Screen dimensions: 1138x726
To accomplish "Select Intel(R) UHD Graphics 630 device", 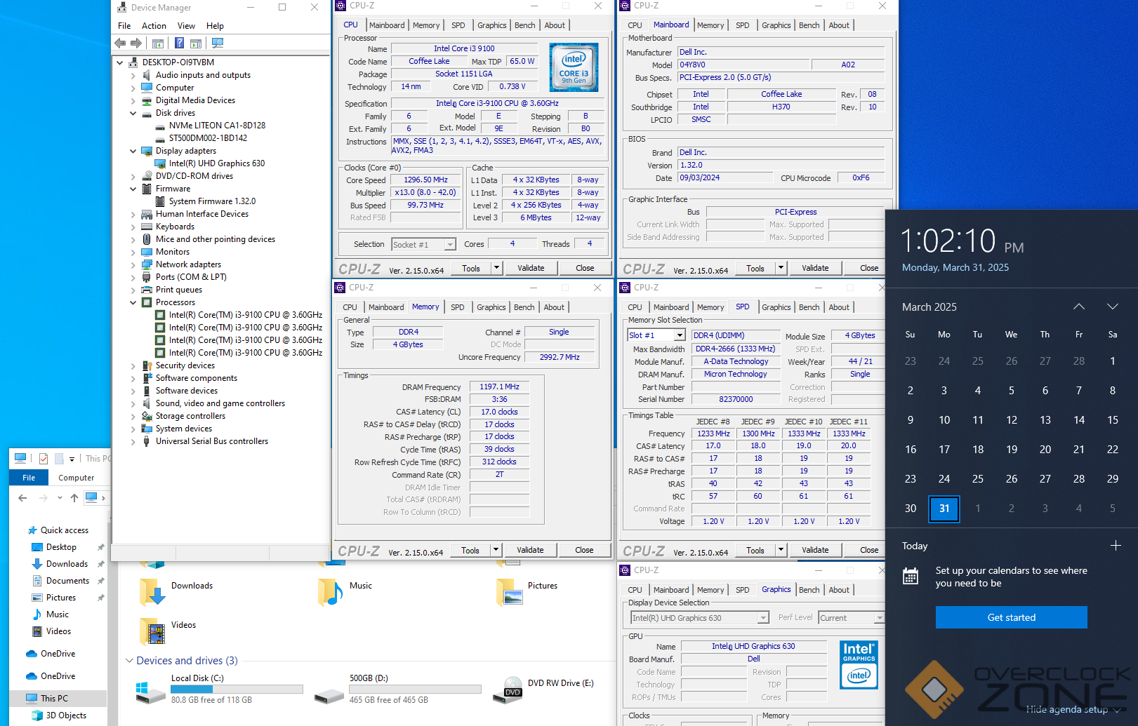I will click(216, 163).
